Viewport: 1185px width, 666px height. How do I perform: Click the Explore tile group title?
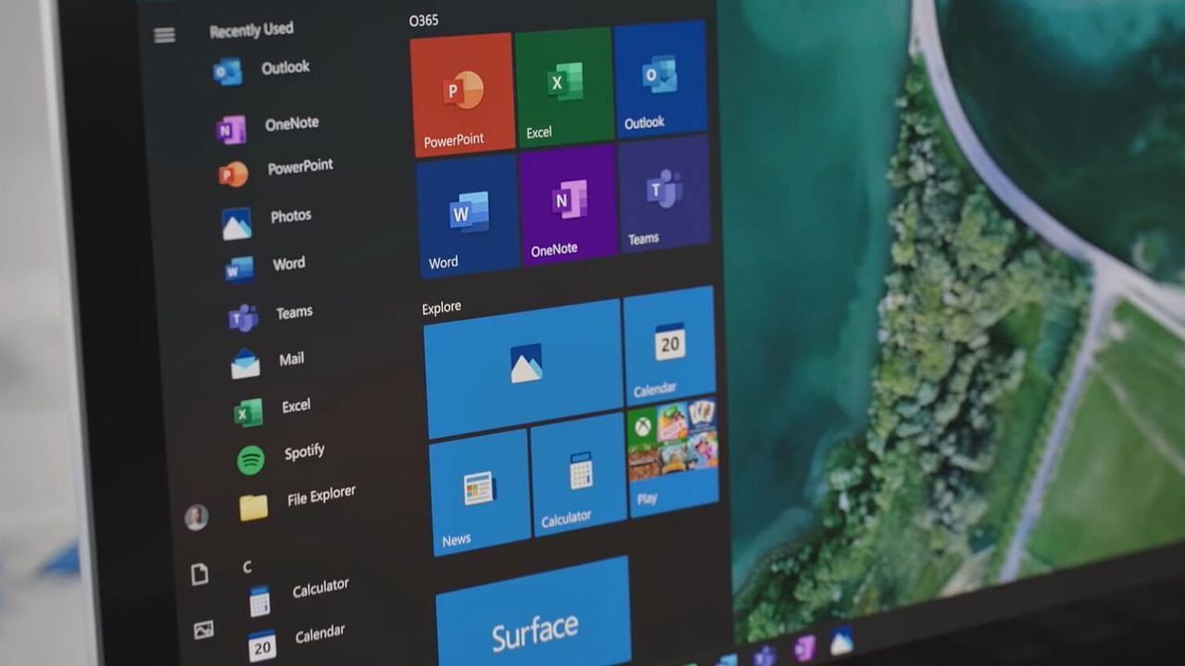442,308
